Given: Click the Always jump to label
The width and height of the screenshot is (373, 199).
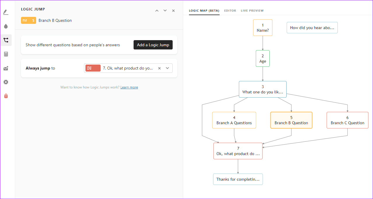Looking at the screenshot, I should tap(40, 68).
